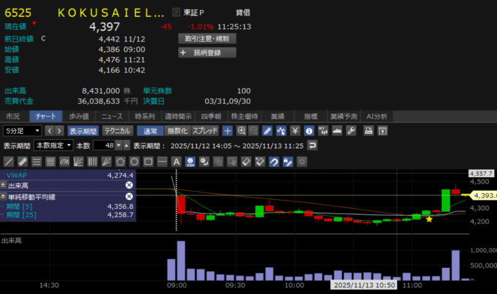Switch to the 歩み値 tab
Viewport: 497px width, 294px height.
pyautogui.click(x=78, y=116)
